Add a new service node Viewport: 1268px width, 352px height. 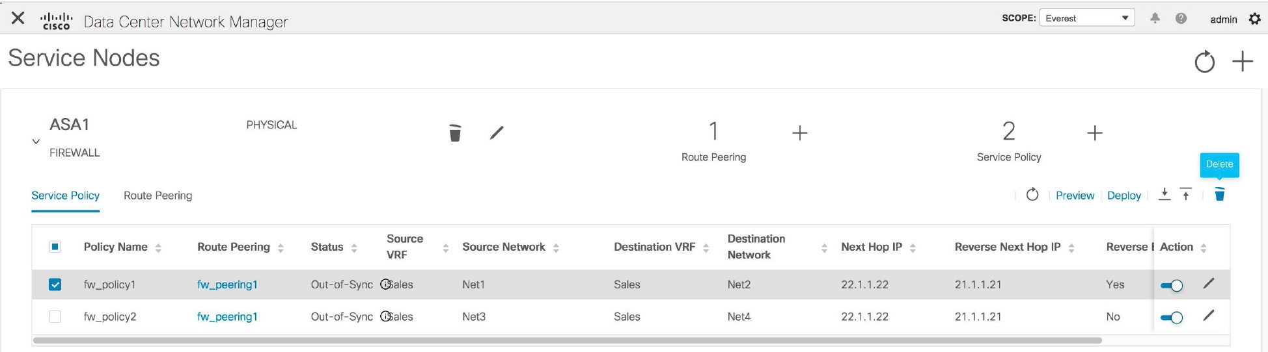click(1243, 62)
